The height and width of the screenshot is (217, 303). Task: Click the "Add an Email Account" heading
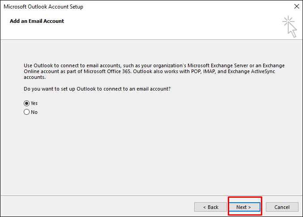37,21
